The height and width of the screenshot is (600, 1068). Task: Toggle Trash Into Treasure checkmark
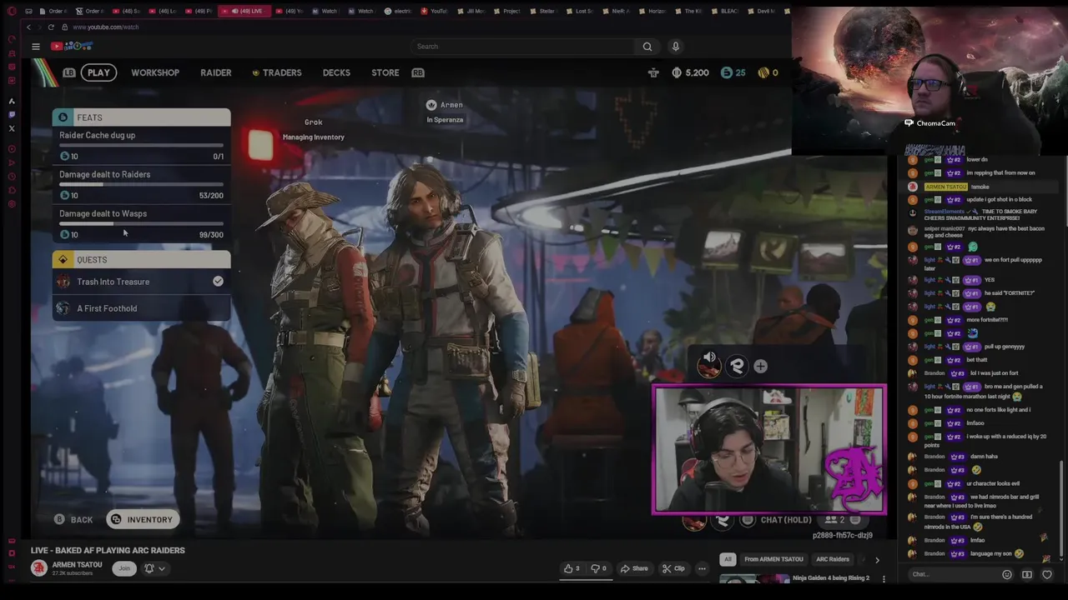click(x=218, y=282)
